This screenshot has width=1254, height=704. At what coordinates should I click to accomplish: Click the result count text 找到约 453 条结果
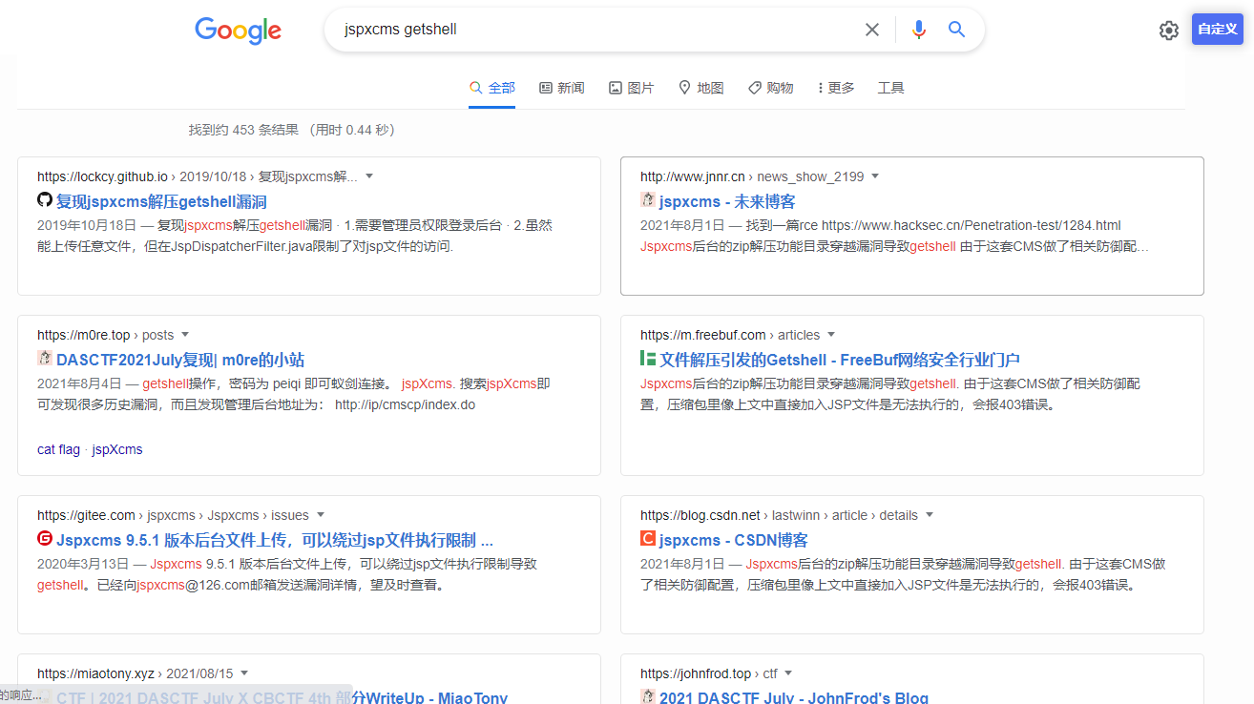click(x=243, y=130)
